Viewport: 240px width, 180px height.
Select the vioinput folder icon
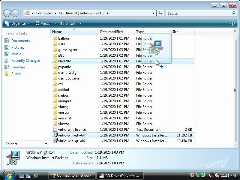(x=55, y=101)
